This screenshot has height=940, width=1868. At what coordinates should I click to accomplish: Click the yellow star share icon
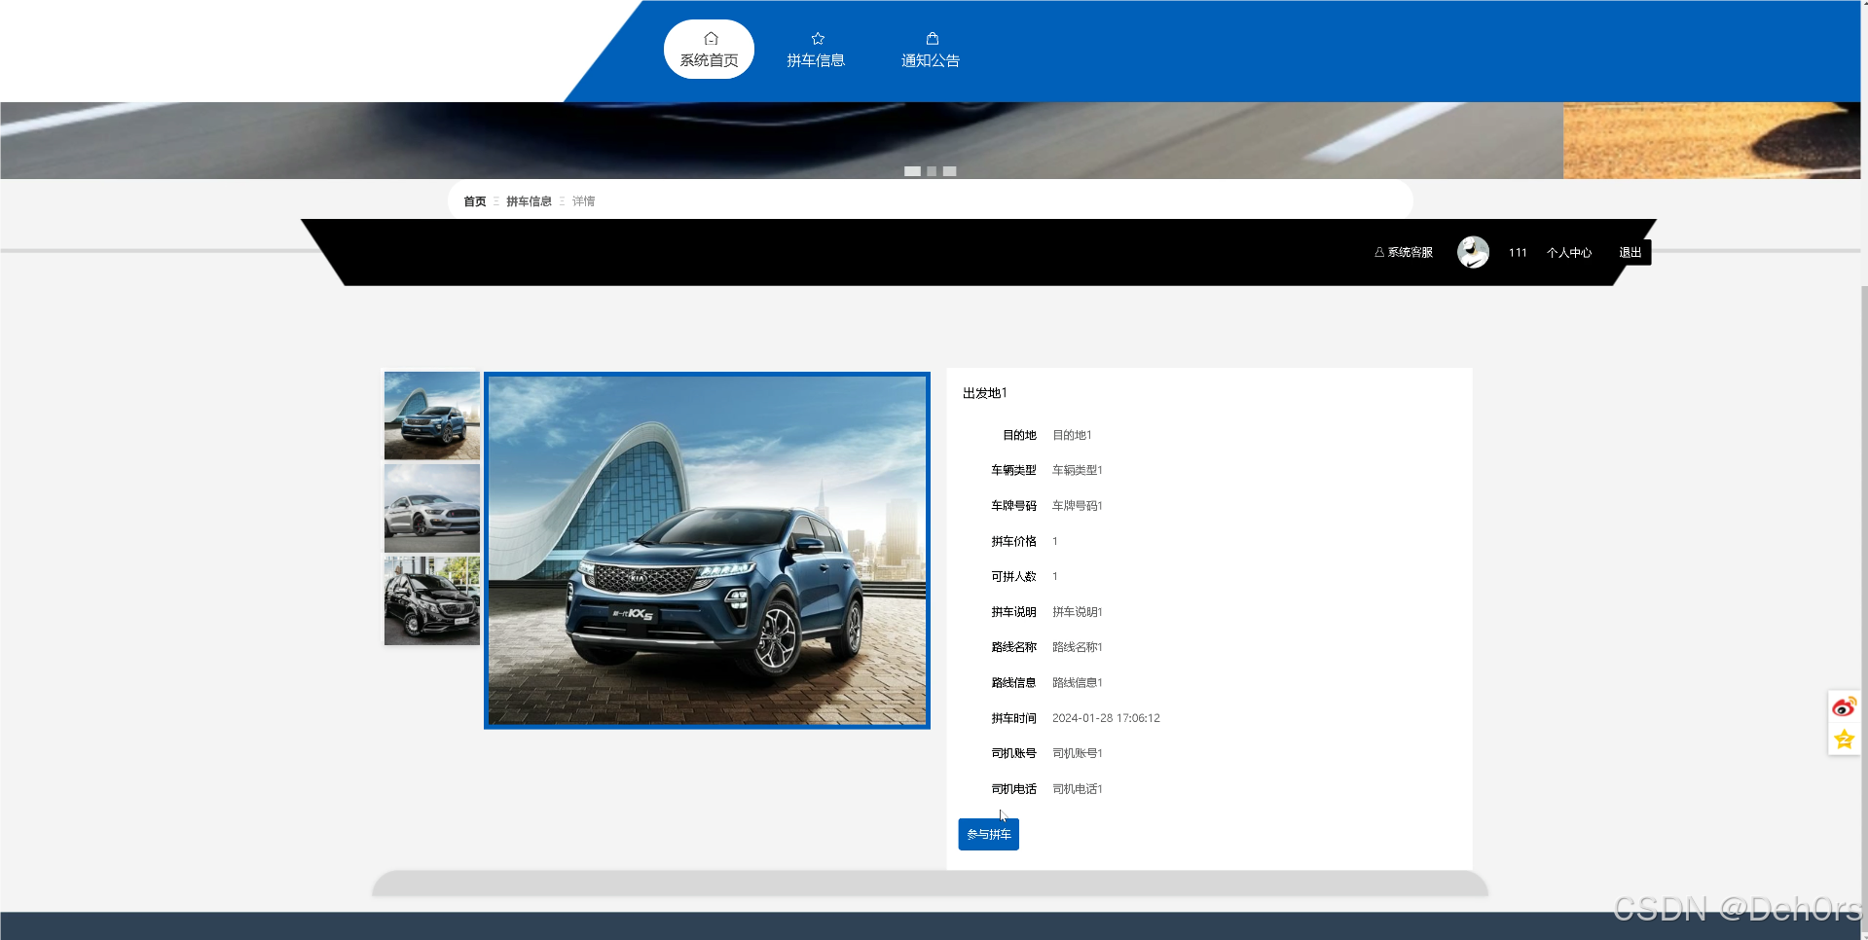(1844, 740)
